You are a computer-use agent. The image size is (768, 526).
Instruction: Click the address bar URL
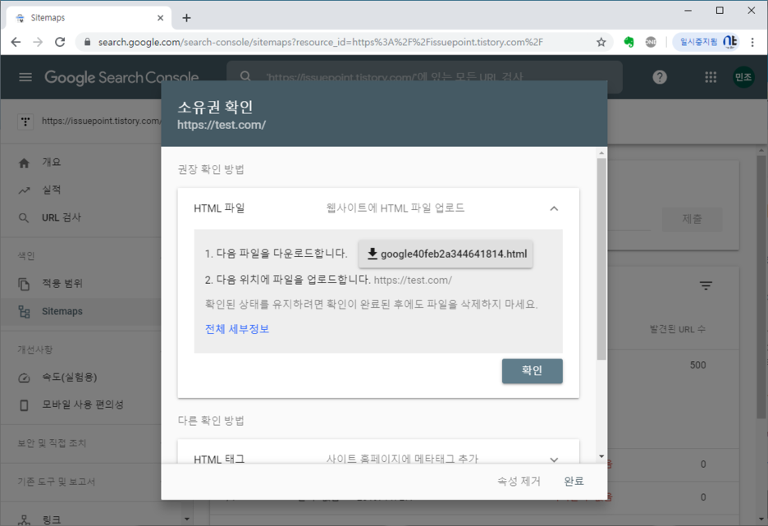pos(320,42)
